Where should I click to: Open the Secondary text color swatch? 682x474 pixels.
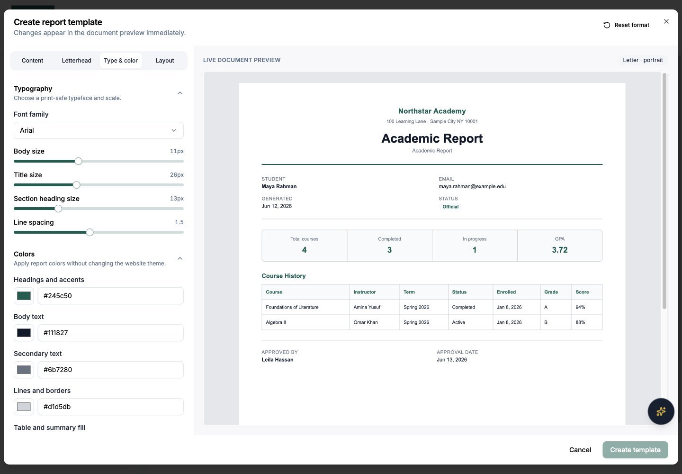click(x=24, y=370)
